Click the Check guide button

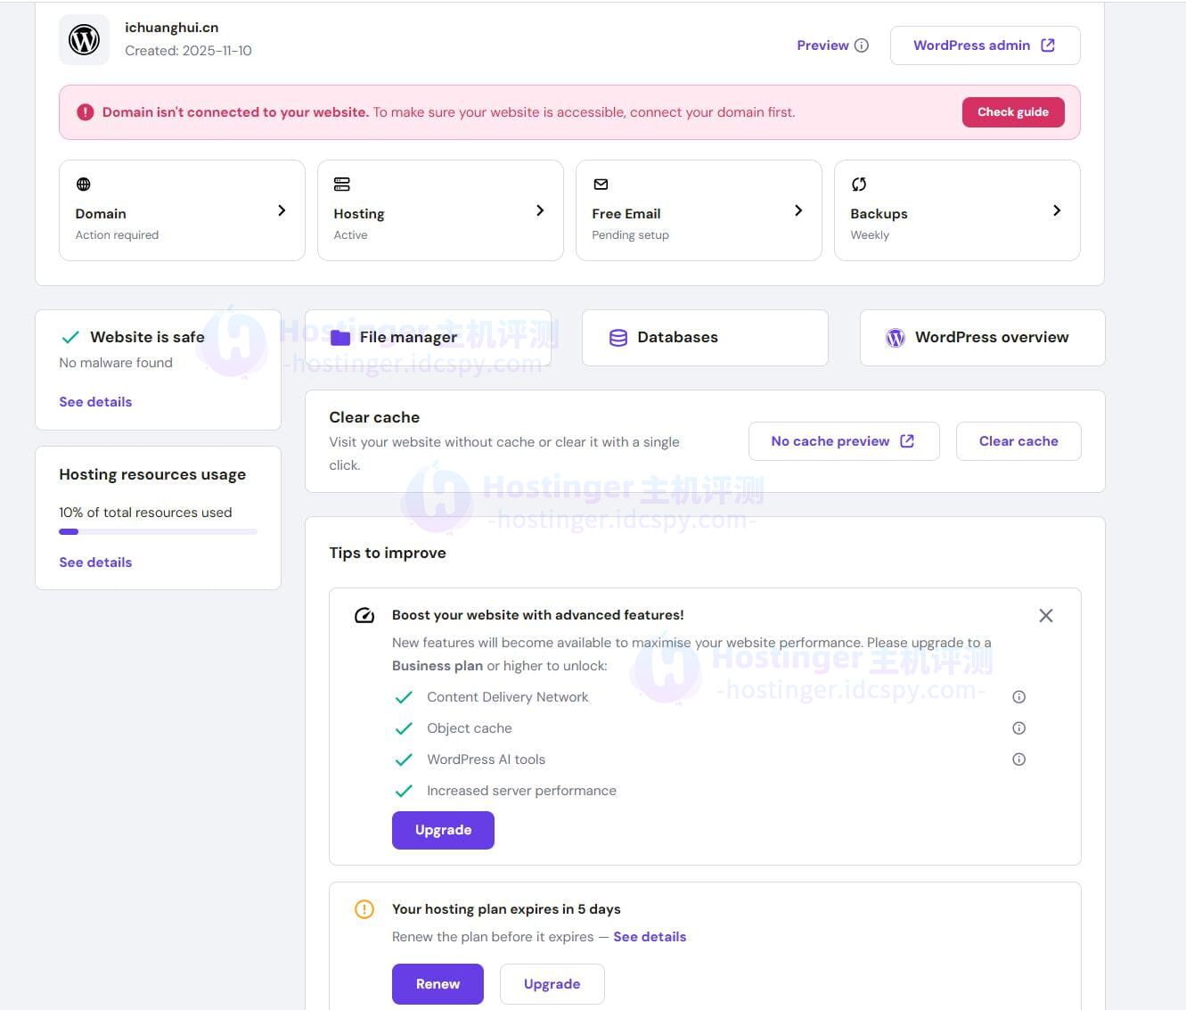point(1012,112)
